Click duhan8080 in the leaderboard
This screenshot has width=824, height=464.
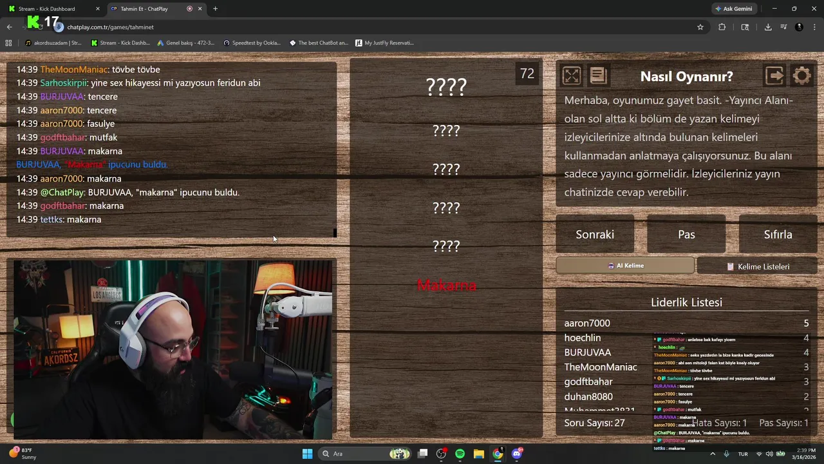(588, 396)
